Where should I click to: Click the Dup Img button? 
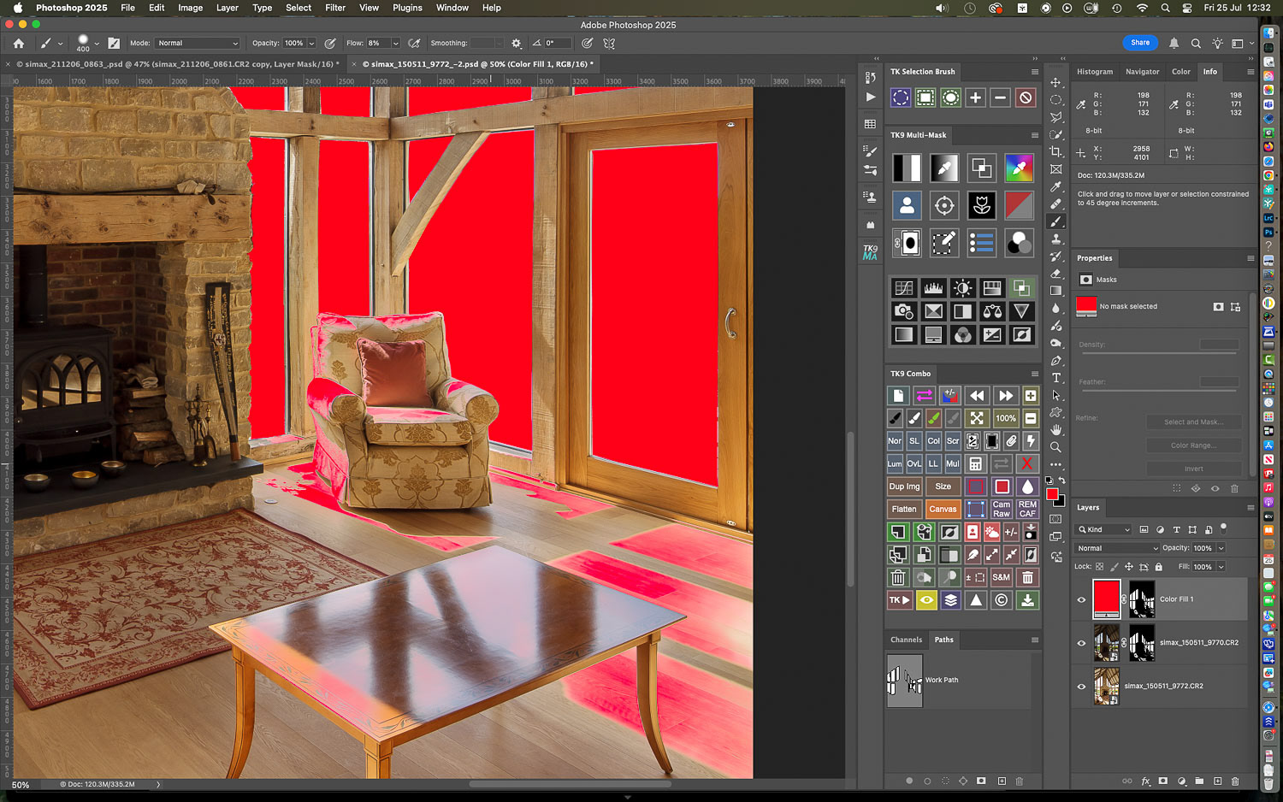click(x=904, y=487)
